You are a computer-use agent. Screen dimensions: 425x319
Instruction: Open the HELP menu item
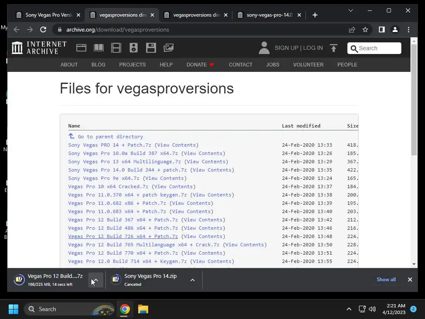click(x=166, y=64)
